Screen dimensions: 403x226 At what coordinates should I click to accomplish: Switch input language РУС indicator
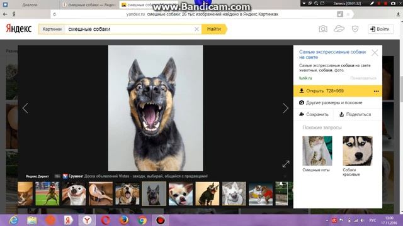click(x=372, y=220)
